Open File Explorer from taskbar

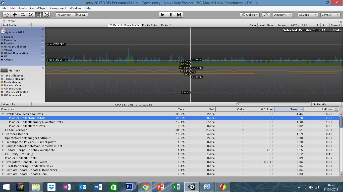[36, 187]
